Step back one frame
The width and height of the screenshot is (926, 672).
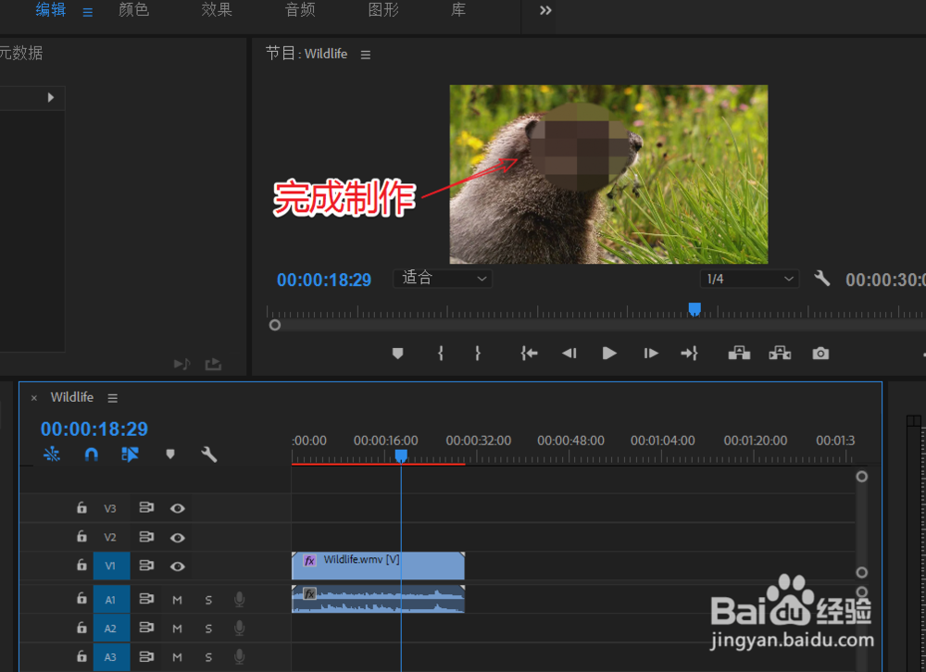pos(569,354)
